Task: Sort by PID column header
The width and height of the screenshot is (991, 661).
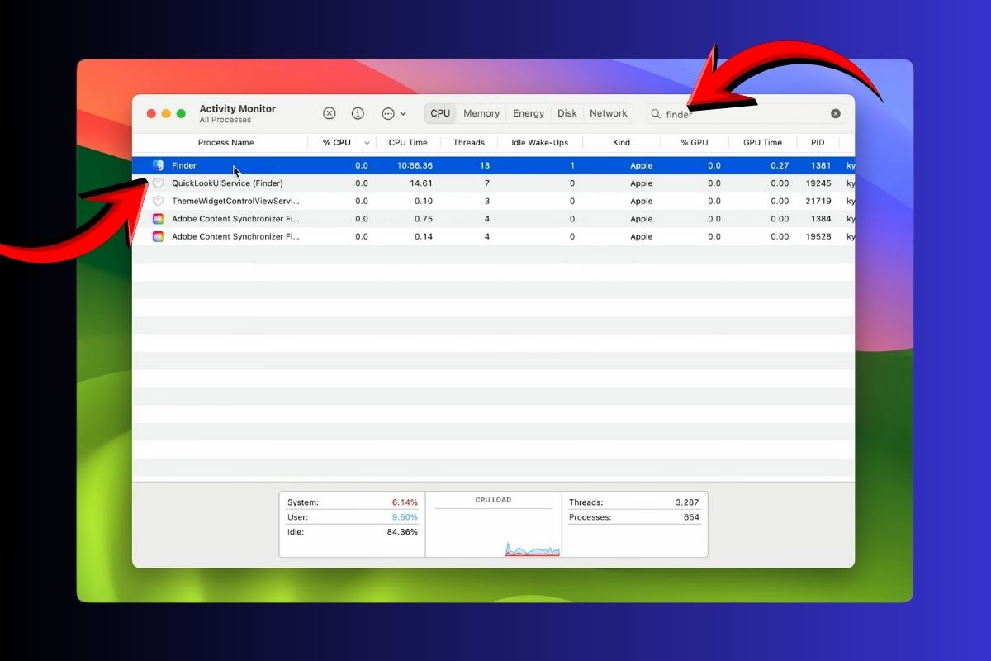Action: [x=817, y=143]
